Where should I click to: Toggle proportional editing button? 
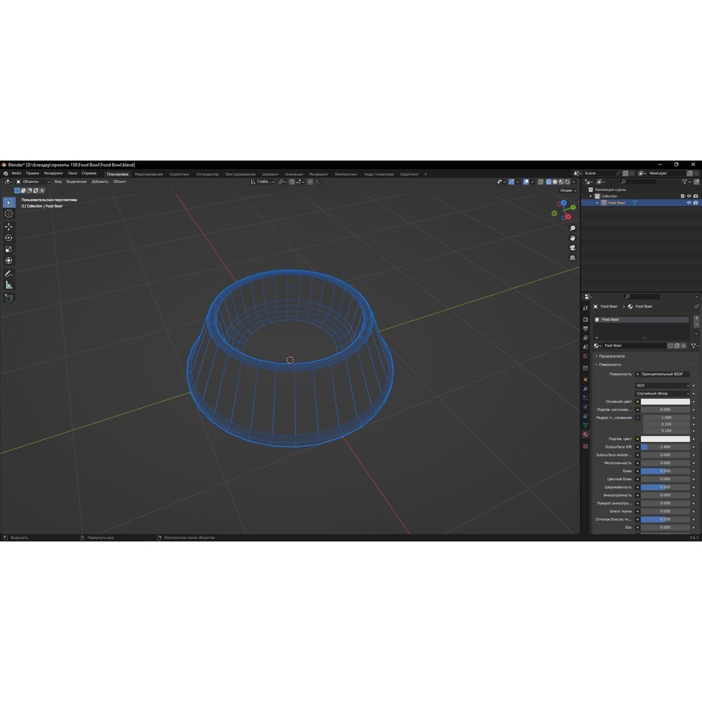pyautogui.click(x=310, y=182)
